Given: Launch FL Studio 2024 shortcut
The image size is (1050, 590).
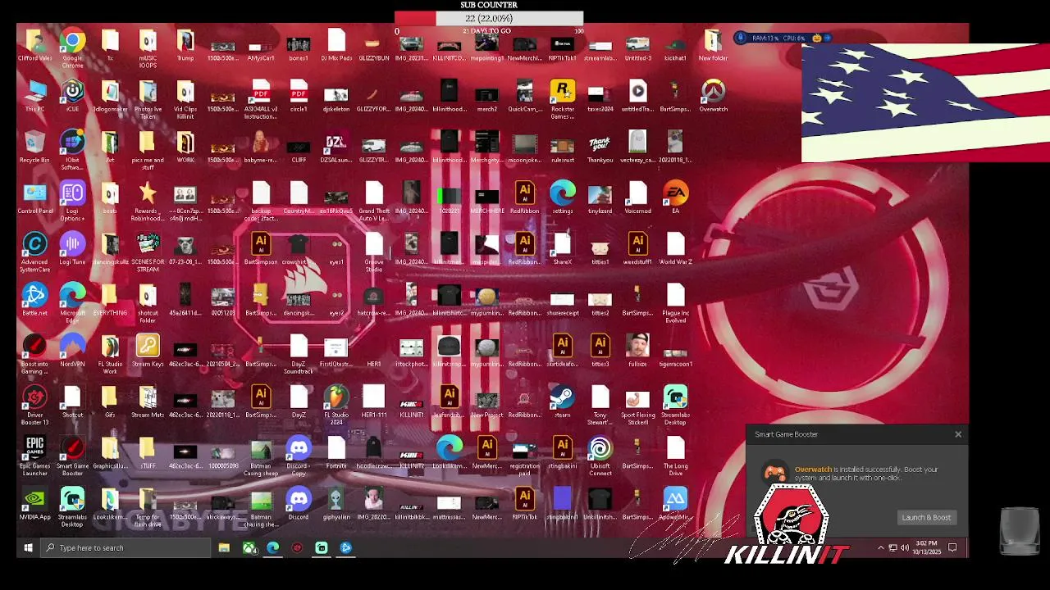Looking at the screenshot, I should 336,405.
